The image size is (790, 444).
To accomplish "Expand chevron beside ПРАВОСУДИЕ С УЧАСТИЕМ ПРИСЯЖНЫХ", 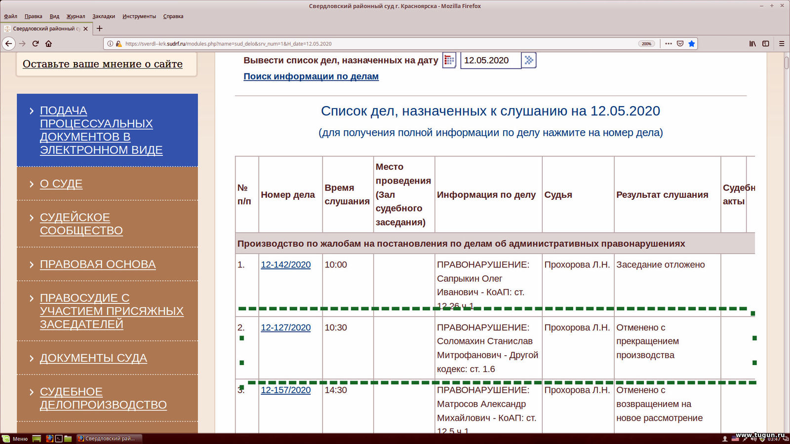I will [x=32, y=298].
